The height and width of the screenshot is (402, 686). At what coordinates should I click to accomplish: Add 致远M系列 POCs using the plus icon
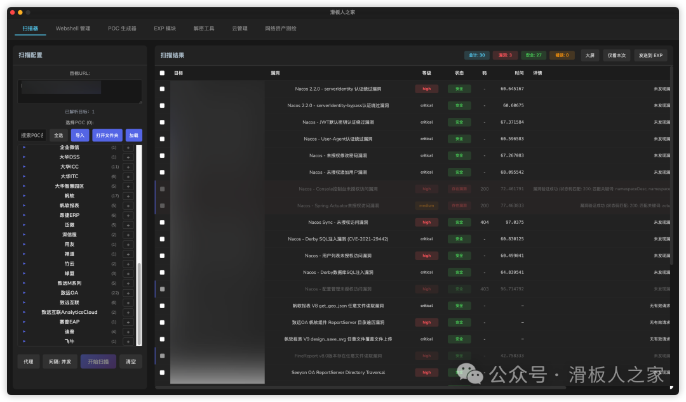128,283
